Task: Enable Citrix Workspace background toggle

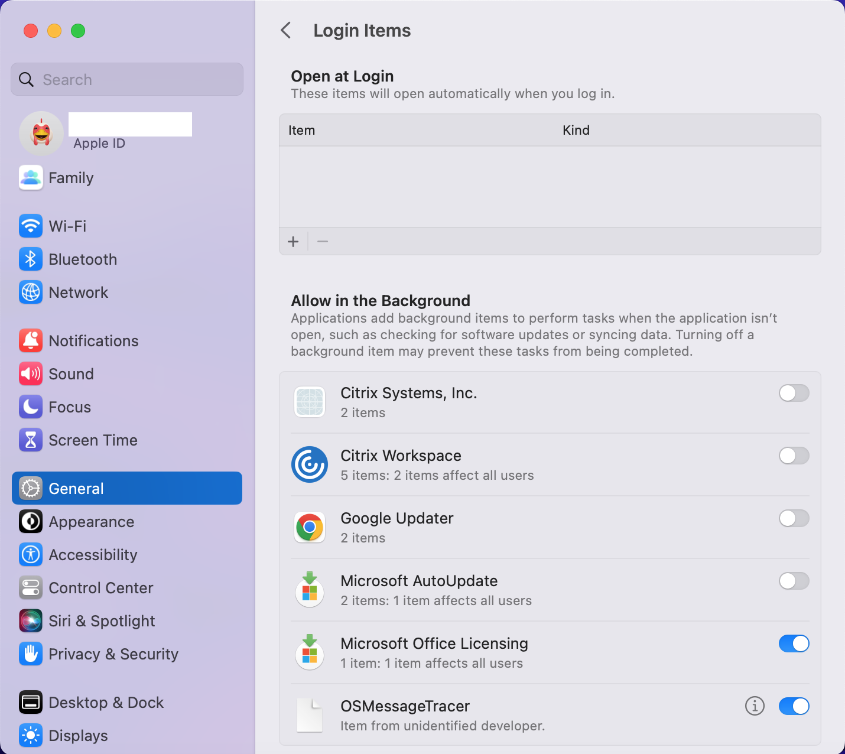Action: click(x=794, y=456)
